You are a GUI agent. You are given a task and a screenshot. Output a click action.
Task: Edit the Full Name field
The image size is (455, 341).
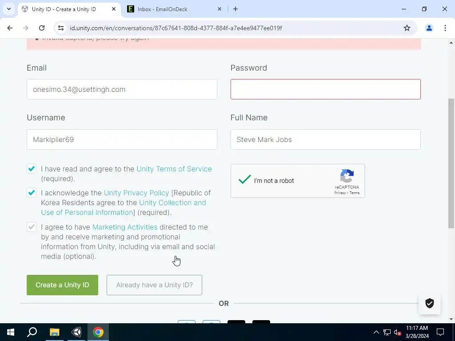(326, 139)
